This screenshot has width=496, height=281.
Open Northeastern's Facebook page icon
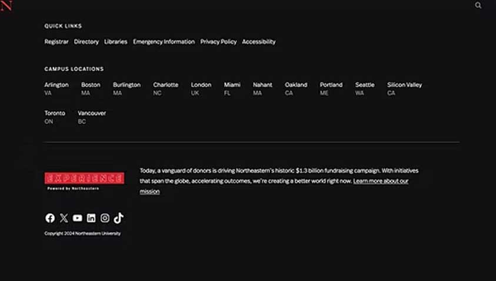[x=50, y=218]
